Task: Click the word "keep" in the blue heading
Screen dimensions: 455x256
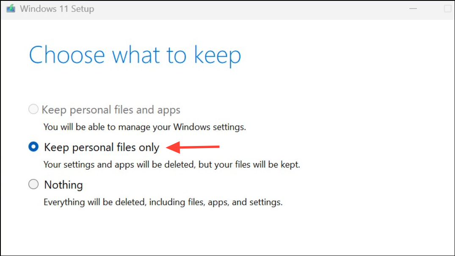Action: [218, 56]
